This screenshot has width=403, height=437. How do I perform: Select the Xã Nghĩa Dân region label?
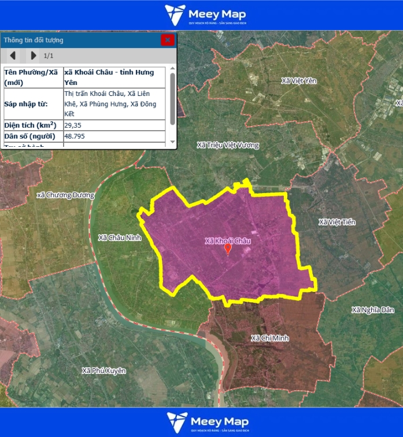click(372, 310)
